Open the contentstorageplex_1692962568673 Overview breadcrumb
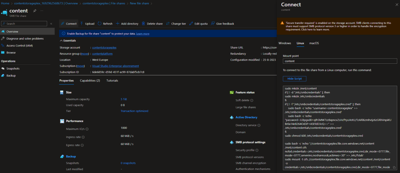 tap(46, 4)
